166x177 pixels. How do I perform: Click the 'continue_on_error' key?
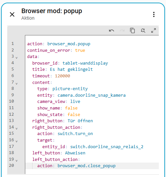(49, 50)
